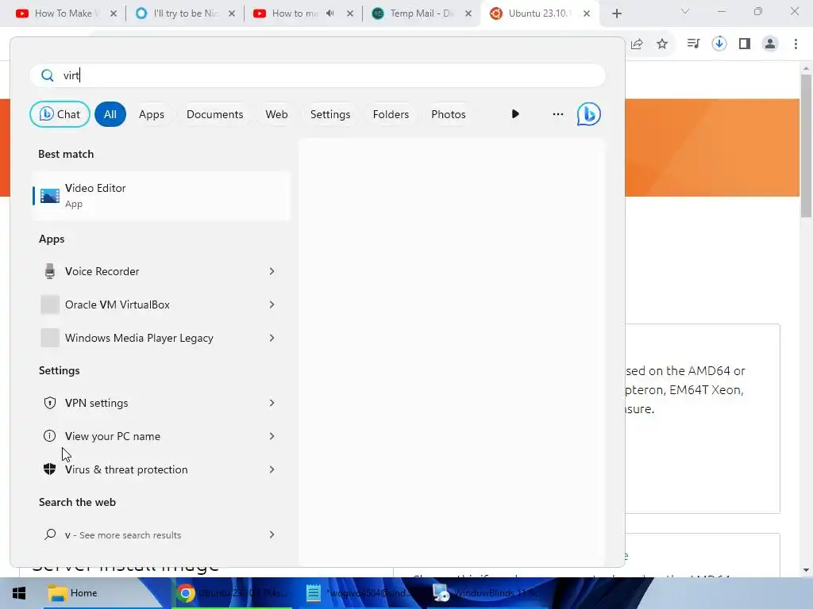Open Chrome profile avatar
This screenshot has width=813, height=609.
(x=770, y=44)
